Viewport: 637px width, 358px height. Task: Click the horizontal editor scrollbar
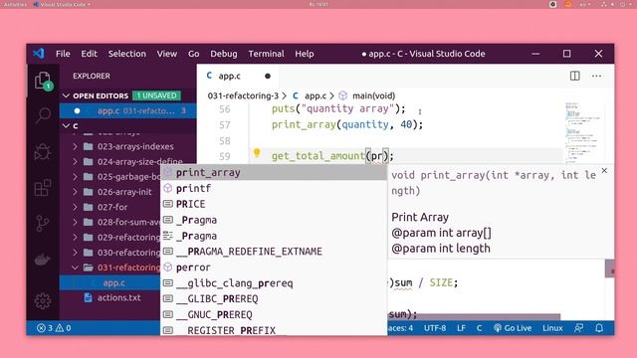pyautogui.click(x=474, y=316)
